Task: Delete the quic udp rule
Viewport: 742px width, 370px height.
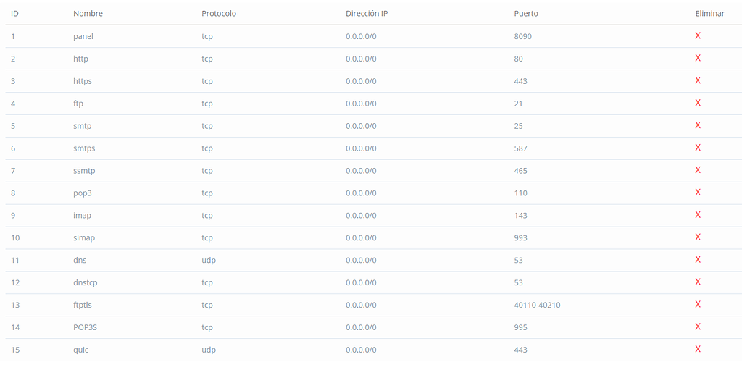Action: (698, 349)
